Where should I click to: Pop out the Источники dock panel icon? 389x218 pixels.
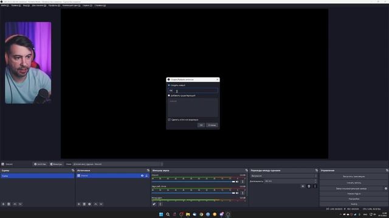(x=148, y=170)
